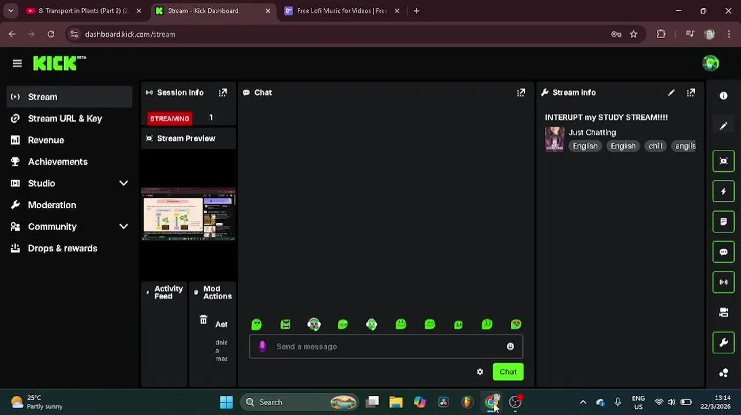
Task: Click the purple microphone icon in the chat input
Action: coord(262,346)
